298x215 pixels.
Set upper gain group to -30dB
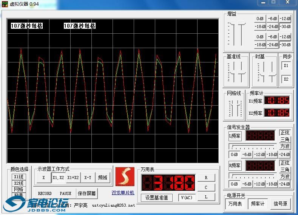(x=285, y=26)
